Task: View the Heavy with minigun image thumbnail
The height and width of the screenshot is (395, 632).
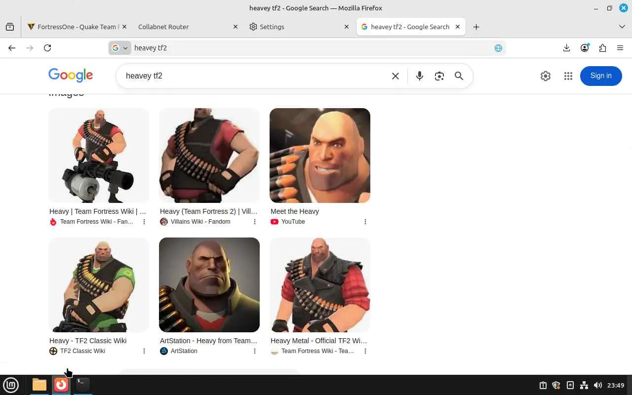Action: point(99,156)
